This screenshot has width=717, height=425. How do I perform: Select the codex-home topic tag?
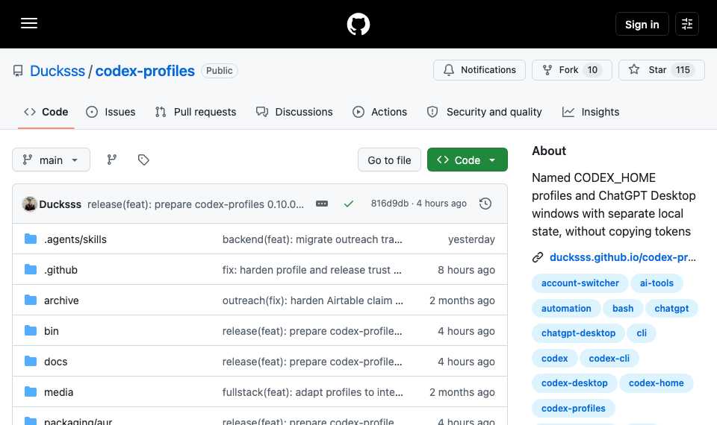coord(657,383)
